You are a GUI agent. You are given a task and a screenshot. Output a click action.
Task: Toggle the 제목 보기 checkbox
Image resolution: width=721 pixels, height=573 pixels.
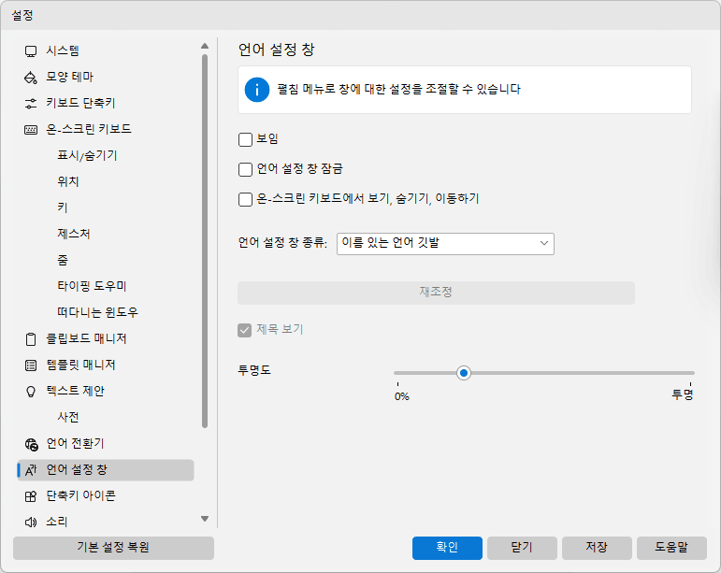point(245,330)
